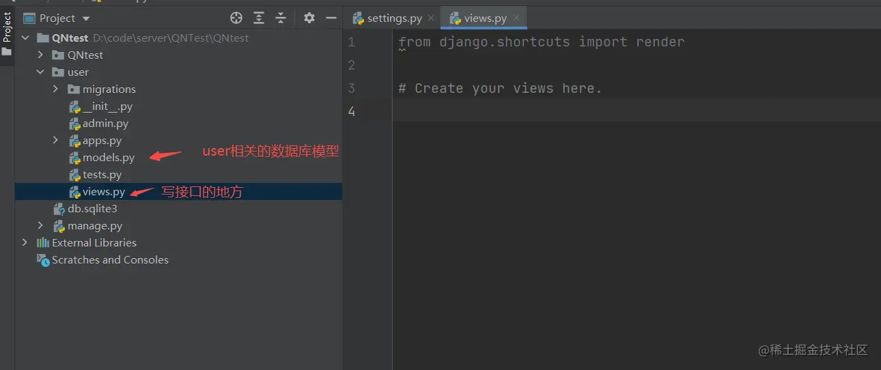Close the settings.py tab
The height and width of the screenshot is (370, 881).
(431, 18)
